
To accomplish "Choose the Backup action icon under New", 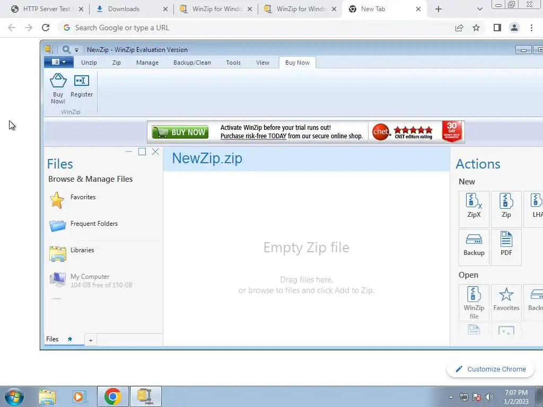I will pos(474,247).
